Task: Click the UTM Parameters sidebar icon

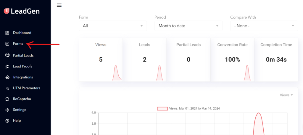Action: [x=7, y=88]
